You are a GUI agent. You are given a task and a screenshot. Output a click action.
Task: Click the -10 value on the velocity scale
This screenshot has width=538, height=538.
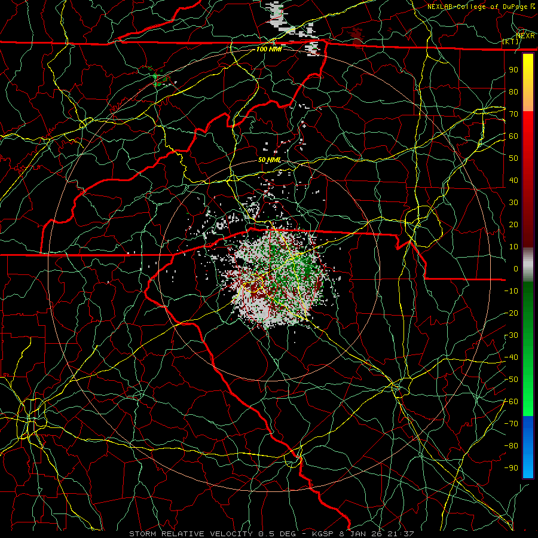511,291
